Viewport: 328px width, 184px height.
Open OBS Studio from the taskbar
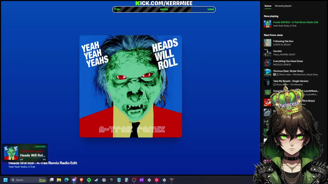click(134, 180)
